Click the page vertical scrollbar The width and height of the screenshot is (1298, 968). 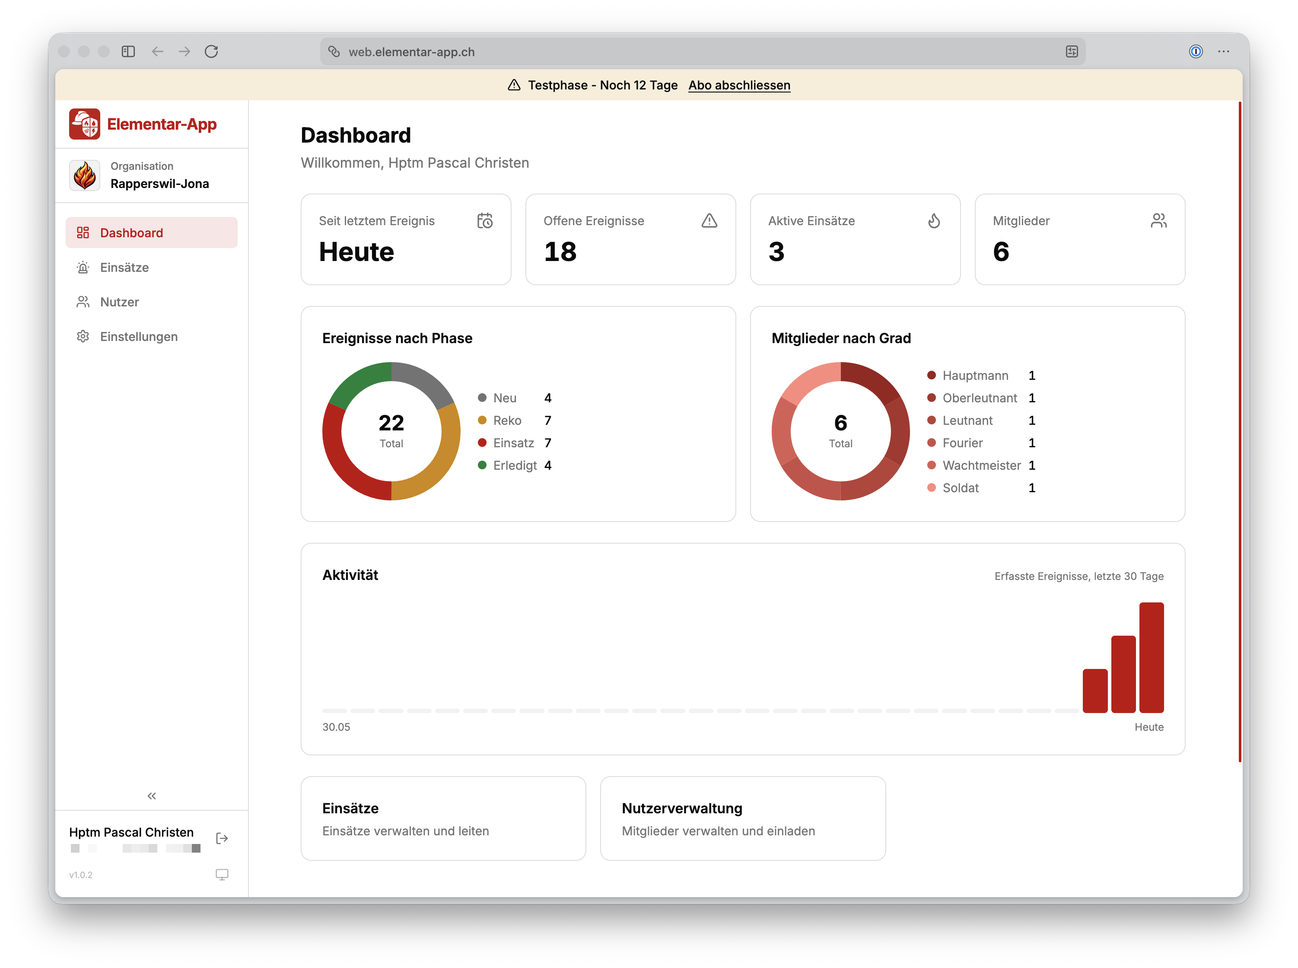1239,432
